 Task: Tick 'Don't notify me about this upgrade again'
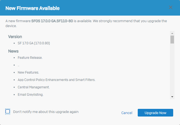[8, 112]
